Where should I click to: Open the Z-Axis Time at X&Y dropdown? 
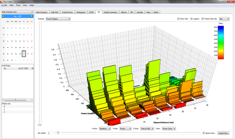tap(147, 129)
